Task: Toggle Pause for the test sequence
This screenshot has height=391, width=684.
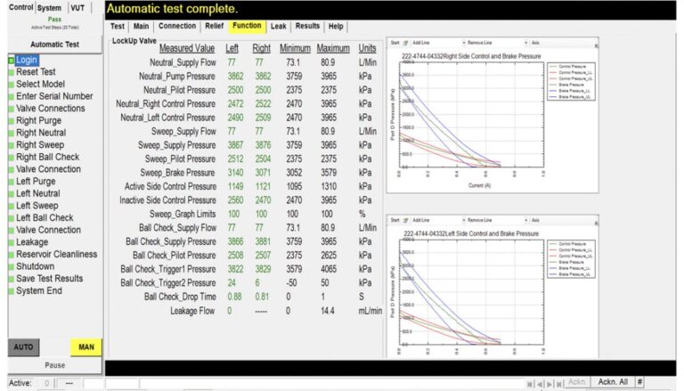Action: point(53,365)
